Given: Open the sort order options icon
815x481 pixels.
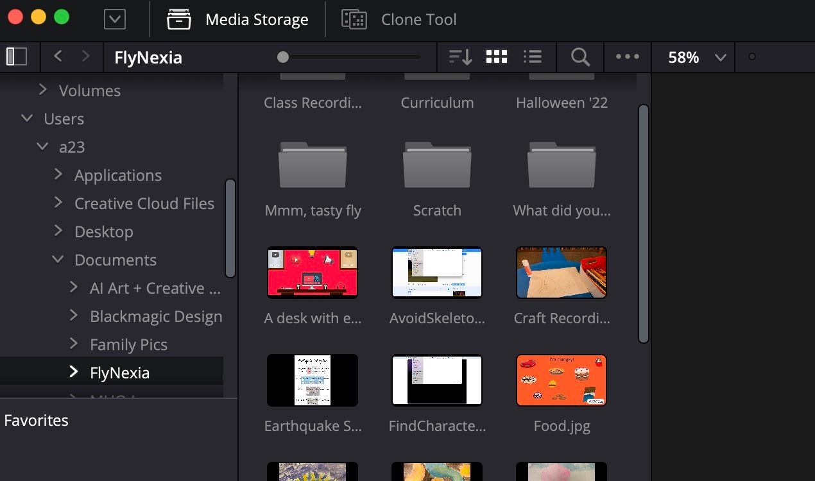Looking at the screenshot, I should point(460,57).
